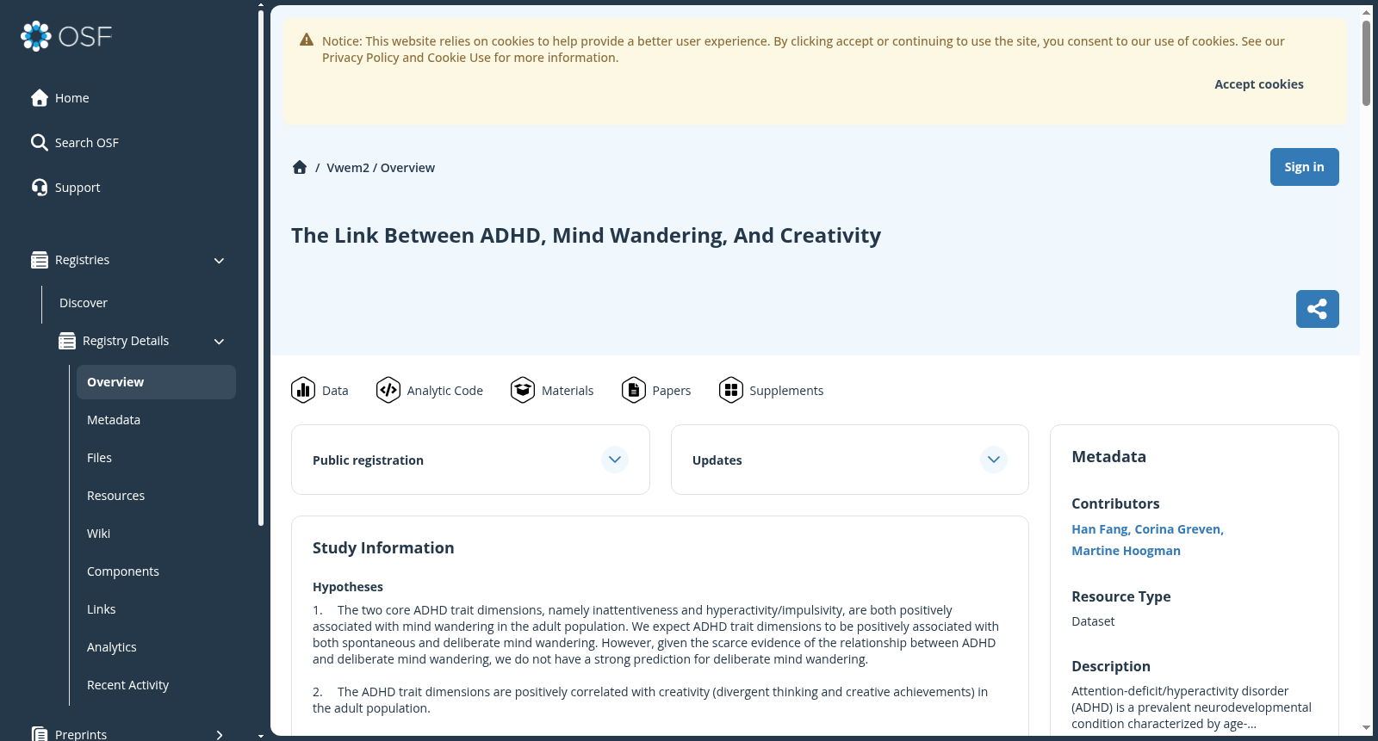Open the Overview menu item
Viewport: 1378px width, 741px height.
[x=156, y=382]
